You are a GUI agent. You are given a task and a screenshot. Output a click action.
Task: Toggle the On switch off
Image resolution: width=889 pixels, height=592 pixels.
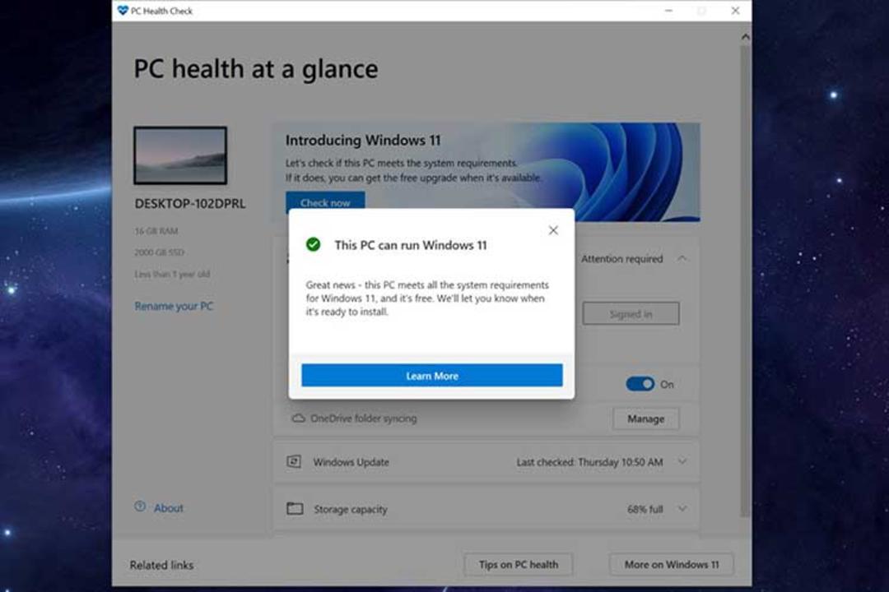pyautogui.click(x=640, y=384)
